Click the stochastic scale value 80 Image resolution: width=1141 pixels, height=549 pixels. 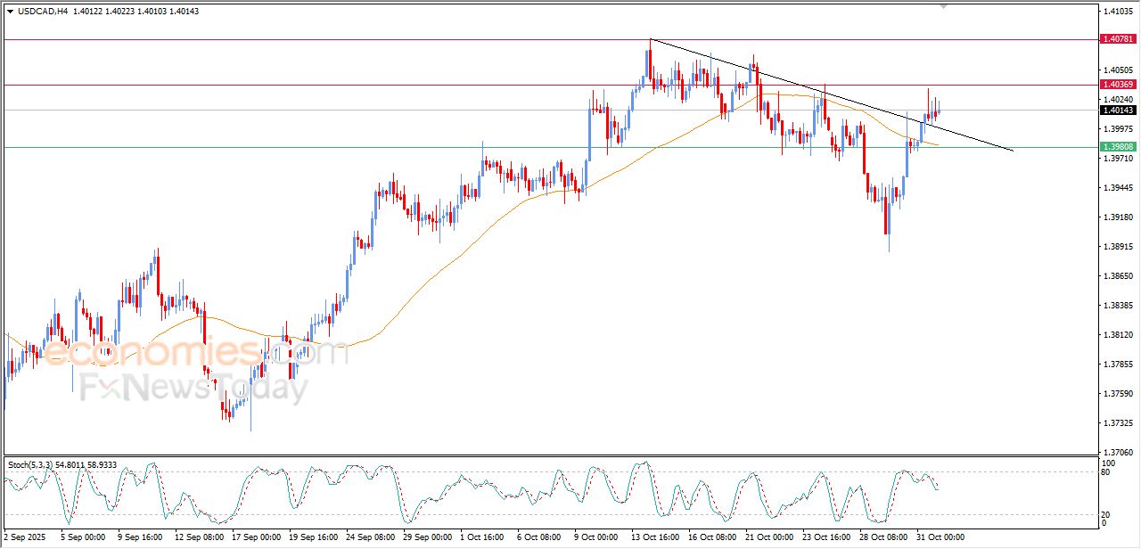tap(1108, 472)
